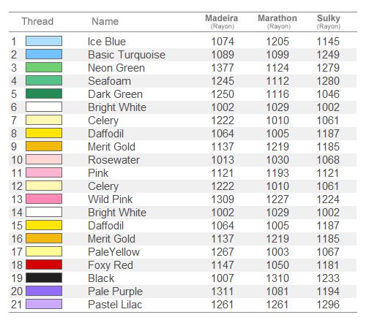Select the Black thread swatch
This screenshot has width=366, height=320.
click(x=44, y=278)
